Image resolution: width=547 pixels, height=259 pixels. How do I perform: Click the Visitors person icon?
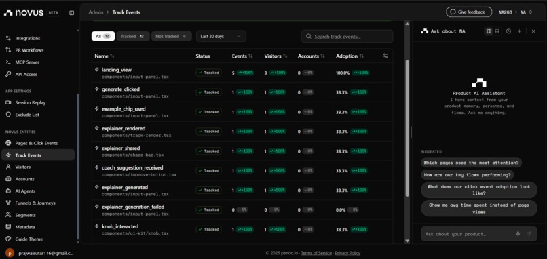[x=8, y=167]
